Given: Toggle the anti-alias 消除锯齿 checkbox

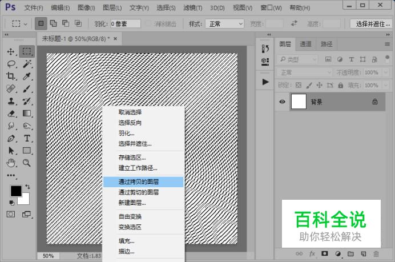Looking at the screenshot, I should (148, 23).
